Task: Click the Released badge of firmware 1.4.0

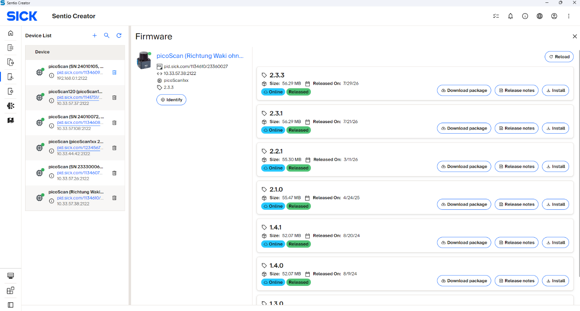Action: click(x=299, y=282)
